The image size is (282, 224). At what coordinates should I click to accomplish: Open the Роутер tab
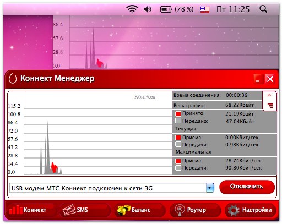pyautogui.click(x=195, y=210)
